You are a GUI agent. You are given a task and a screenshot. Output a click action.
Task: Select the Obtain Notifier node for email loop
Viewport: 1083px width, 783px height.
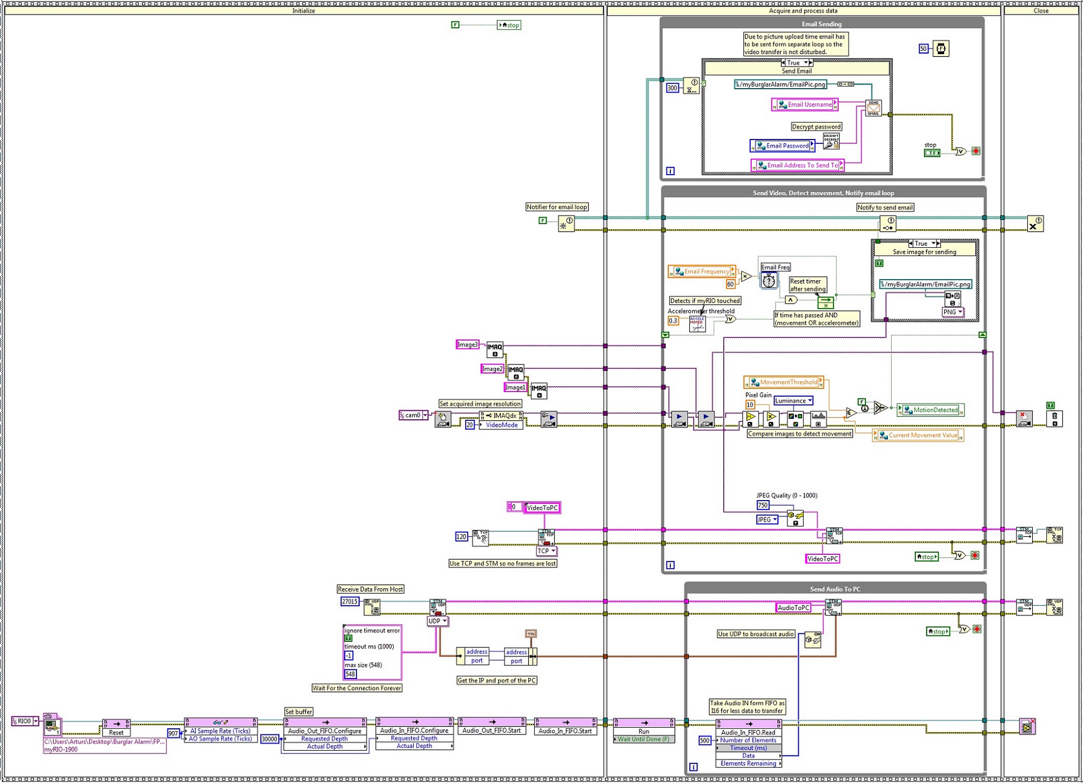coord(566,224)
